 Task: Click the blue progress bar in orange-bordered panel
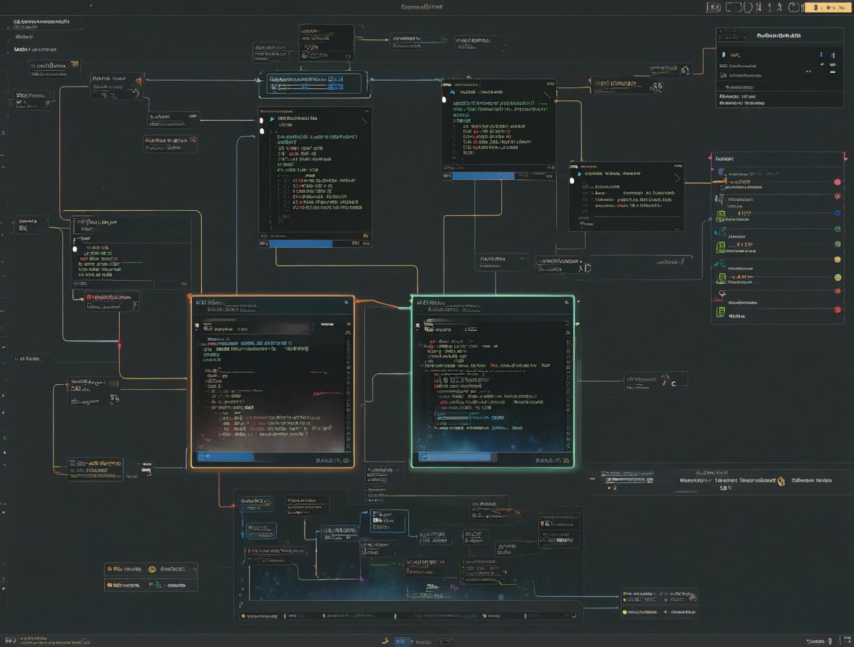click(226, 457)
